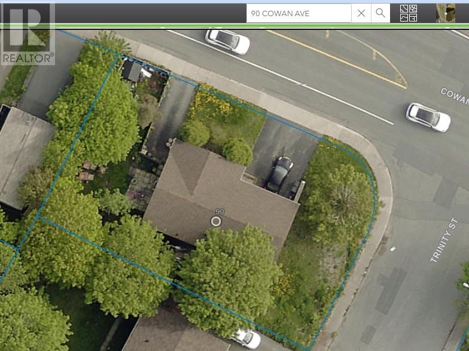
Task: Click the 90 address label on the roof
Action: [220, 212]
